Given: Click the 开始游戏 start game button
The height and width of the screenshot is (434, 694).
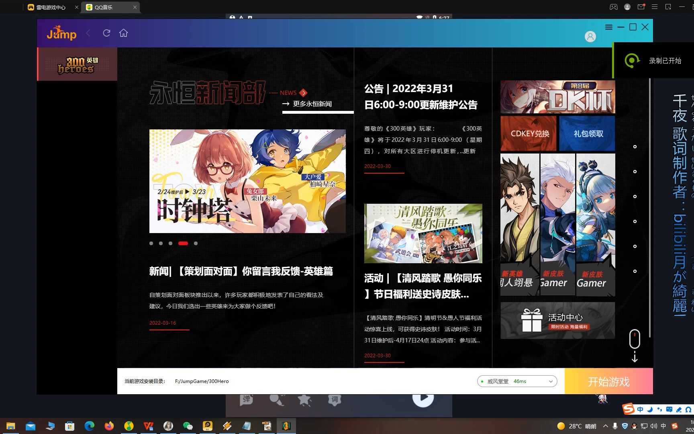Looking at the screenshot, I should 608,381.
